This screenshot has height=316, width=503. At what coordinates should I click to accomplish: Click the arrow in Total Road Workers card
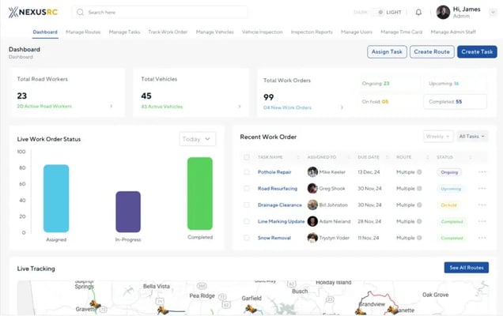point(111,106)
